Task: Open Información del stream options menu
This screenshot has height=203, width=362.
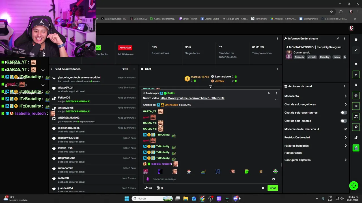Action: coord(344,39)
